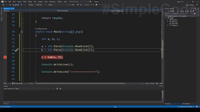This screenshot has width=200, height=112.
Task: Click the bookmark icon in the toolbar
Action: click(x=97, y=5)
